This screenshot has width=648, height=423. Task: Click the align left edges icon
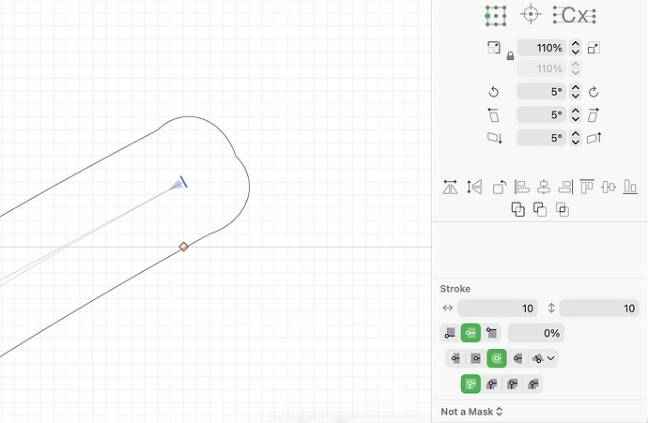point(521,187)
